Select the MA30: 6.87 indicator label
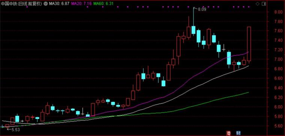The image size is (285, 136). pyautogui.click(x=59, y=3)
